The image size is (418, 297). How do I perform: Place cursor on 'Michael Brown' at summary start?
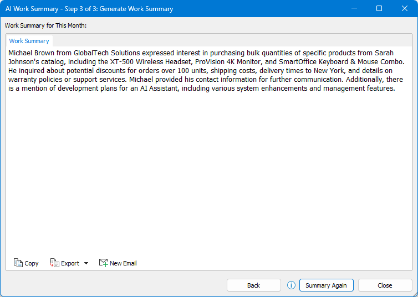[x=29, y=53]
